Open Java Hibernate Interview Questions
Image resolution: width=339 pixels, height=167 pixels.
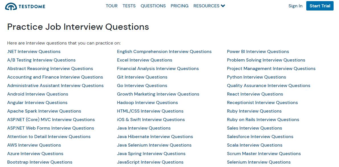(155, 137)
